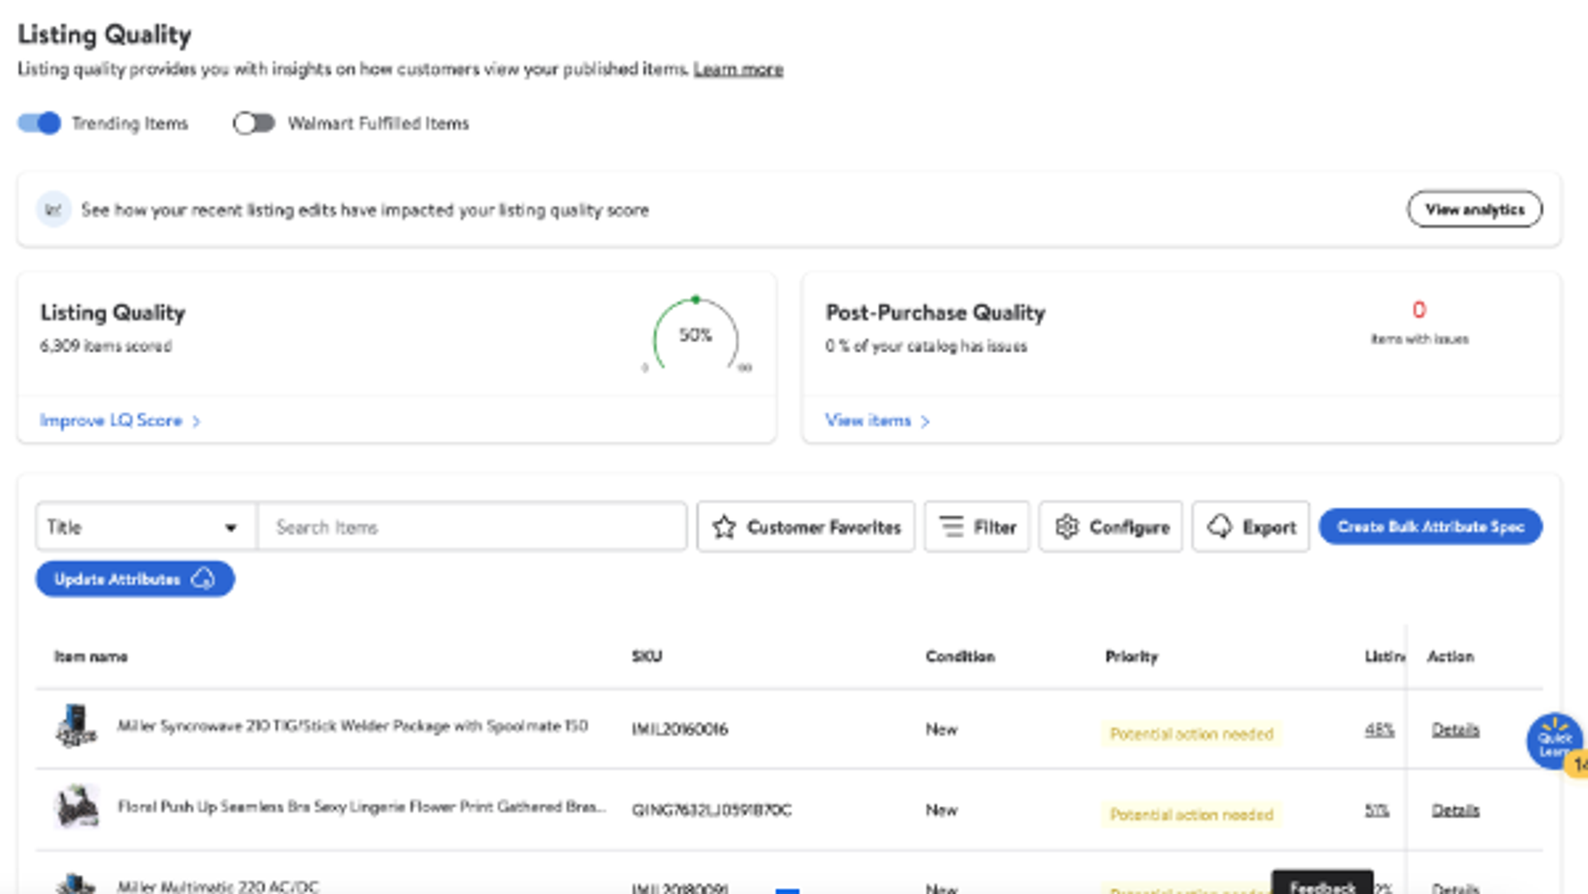Click Miller Syncrowave welder thumbnail

click(x=76, y=727)
